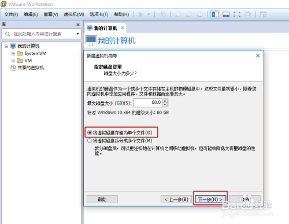Click the shared VMs icon in tree
The height and width of the screenshot is (224, 289).
point(13,68)
